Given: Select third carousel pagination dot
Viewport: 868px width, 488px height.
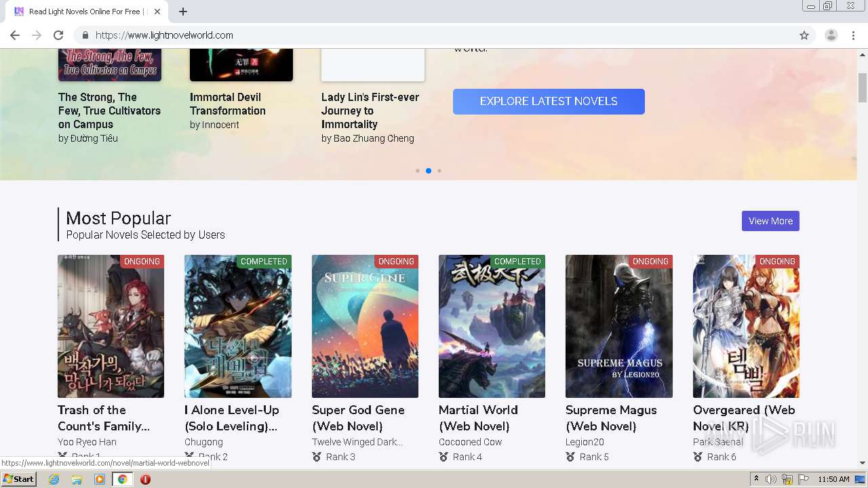Looking at the screenshot, I should [x=439, y=171].
